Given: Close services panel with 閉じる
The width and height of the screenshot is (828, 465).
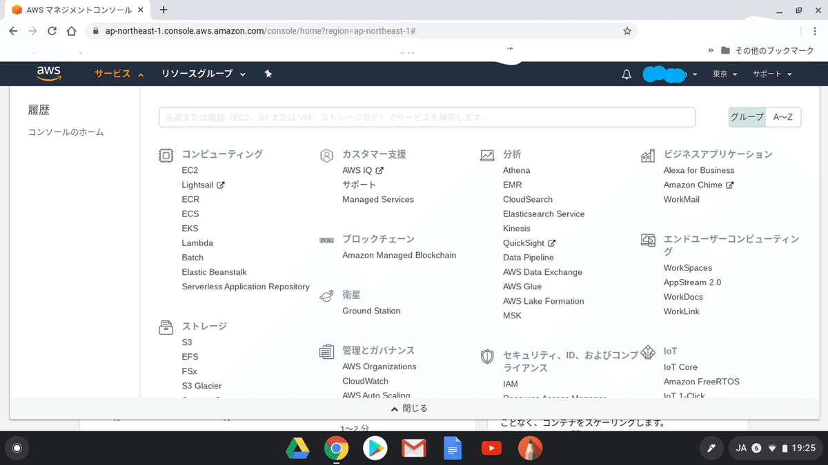Looking at the screenshot, I should 409,409.
